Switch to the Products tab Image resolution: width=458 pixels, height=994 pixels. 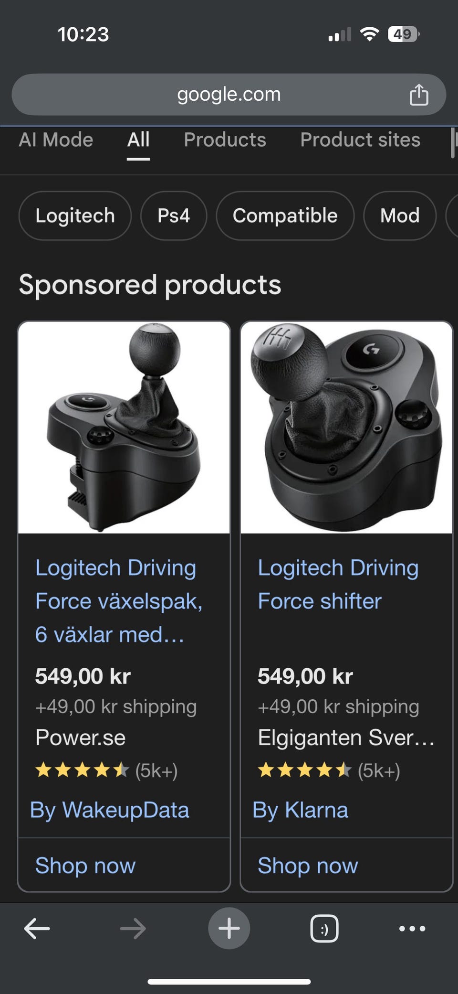click(x=225, y=140)
